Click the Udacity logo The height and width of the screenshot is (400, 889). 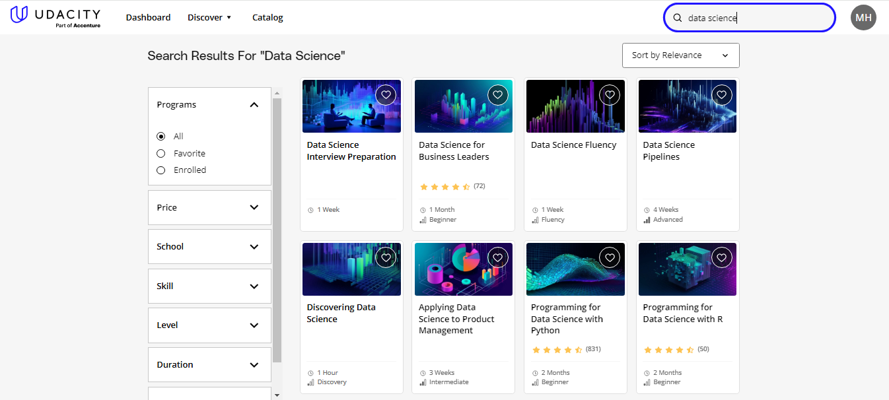(55, 17)
